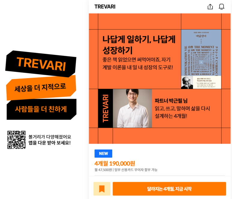
Task: Click the 파트너 박근필 님 name text
Action: tap(171, 101)
